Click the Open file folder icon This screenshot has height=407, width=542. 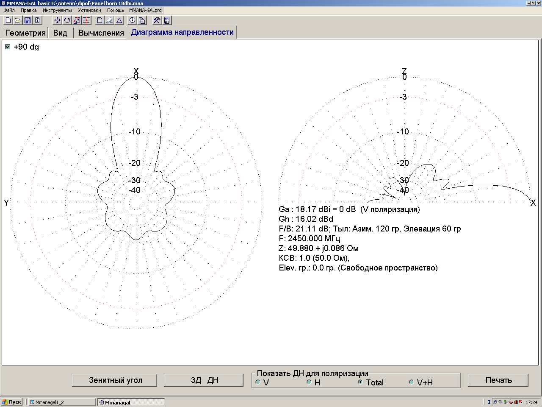(x=18, y=20)
